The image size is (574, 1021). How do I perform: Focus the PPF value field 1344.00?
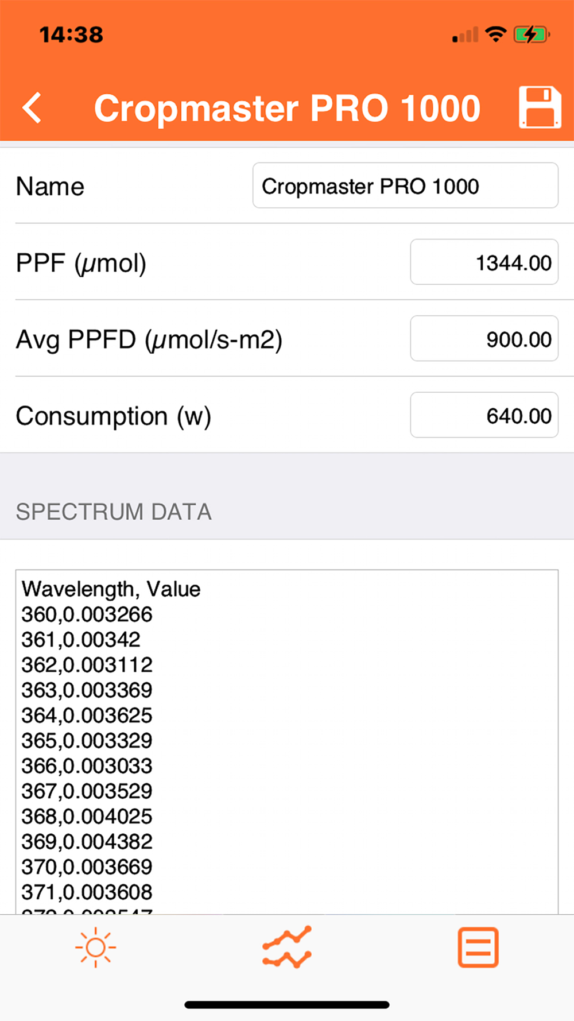484,262
